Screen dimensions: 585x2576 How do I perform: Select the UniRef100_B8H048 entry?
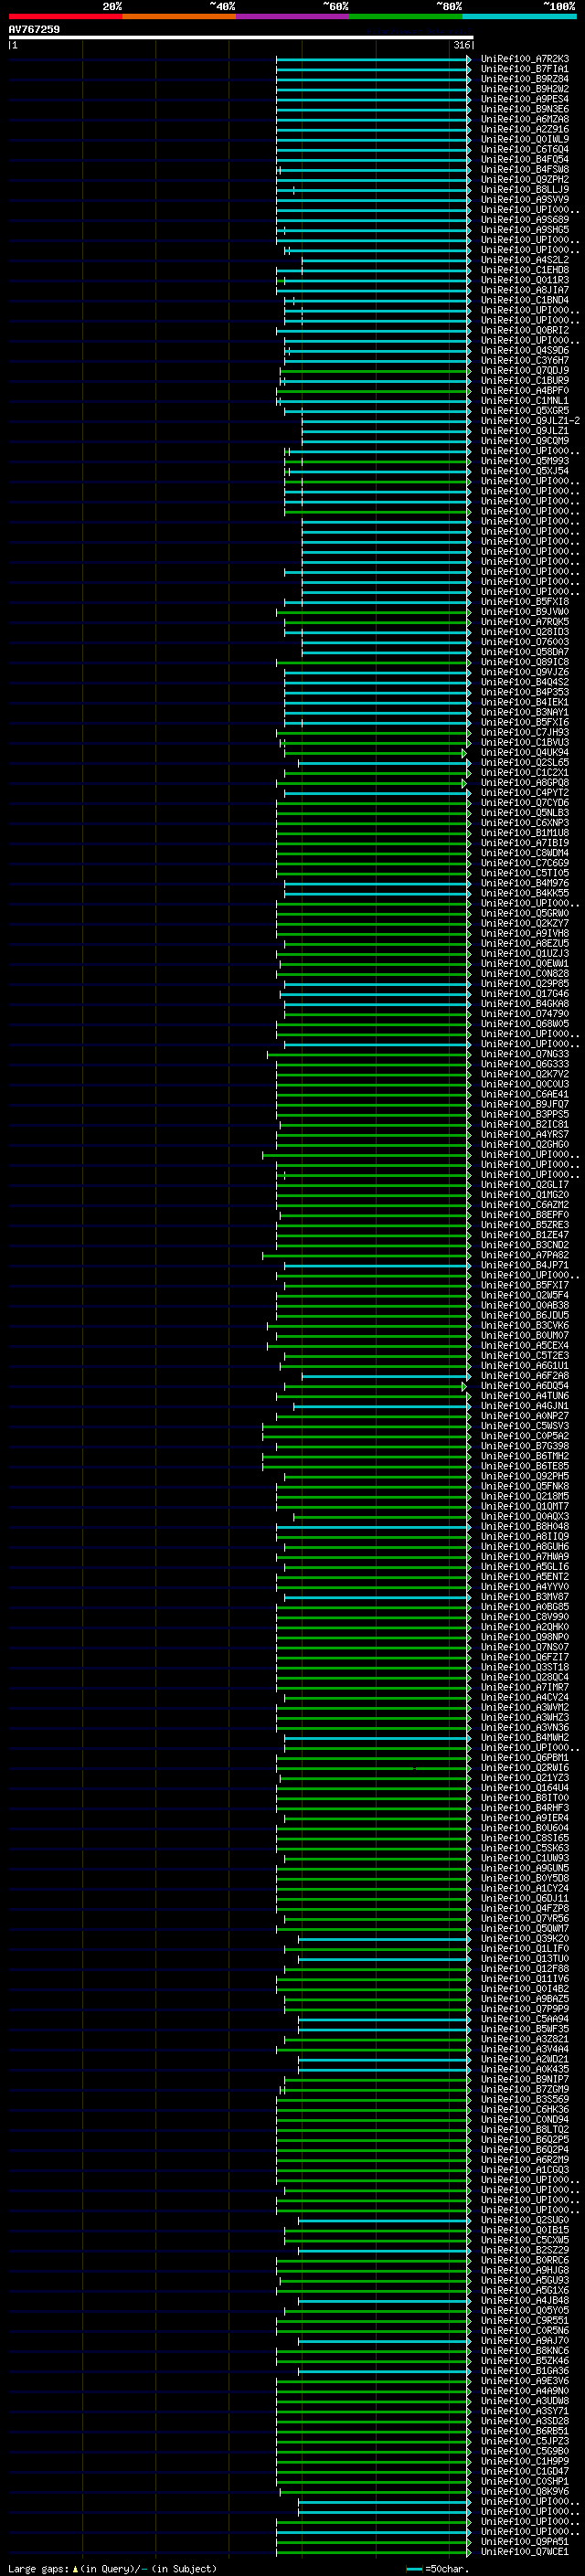click(524, 1526)
